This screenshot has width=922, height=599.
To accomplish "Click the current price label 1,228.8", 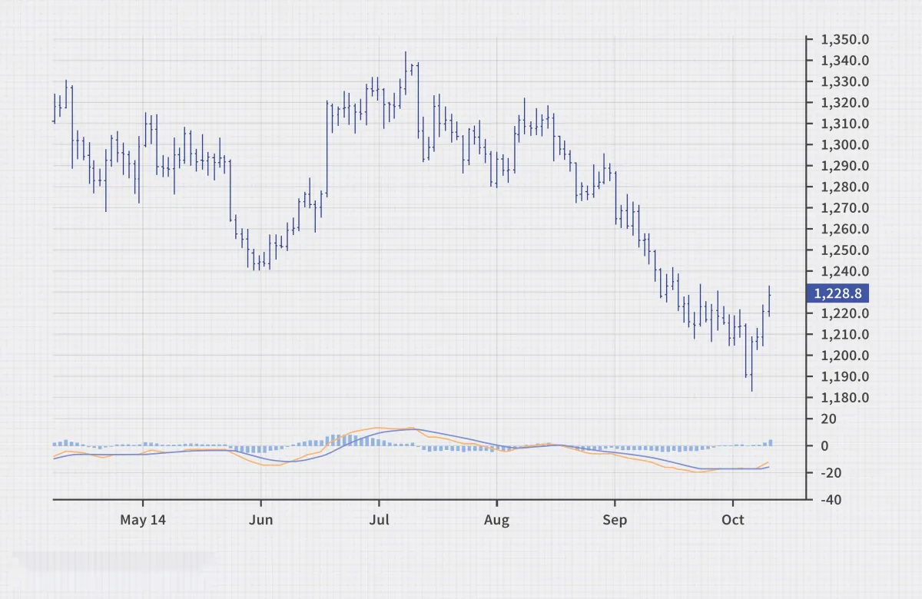I will 837,293.
